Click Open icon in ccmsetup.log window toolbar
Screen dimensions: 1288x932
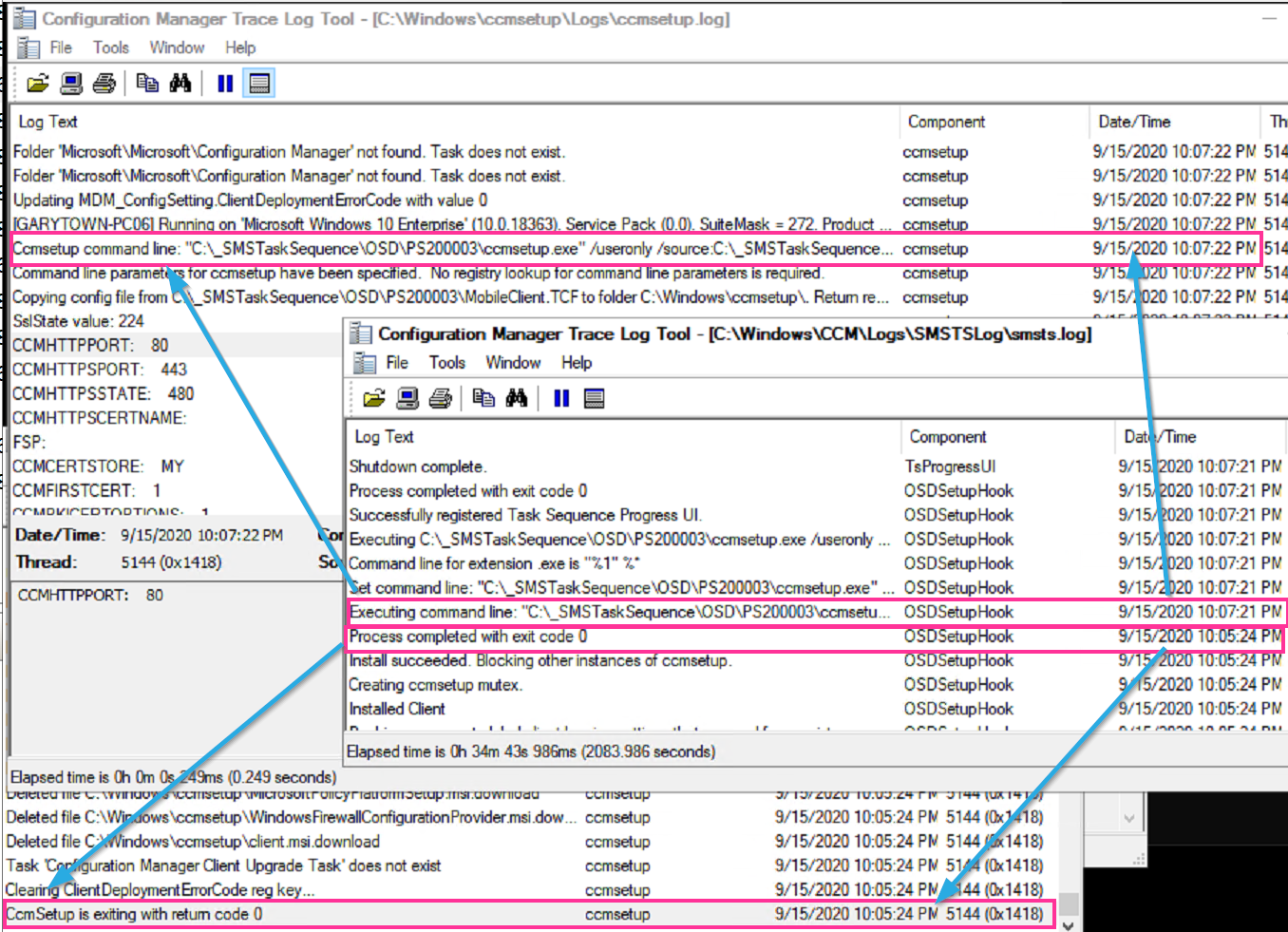37,84
